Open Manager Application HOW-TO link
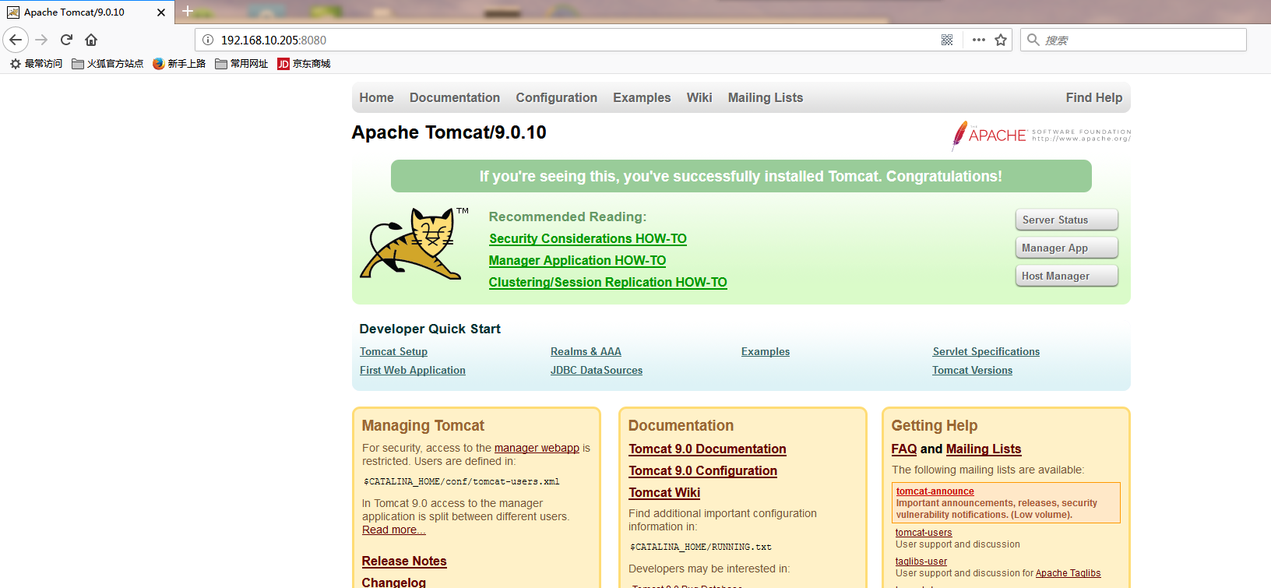Screen dimensions: 1271x588 click(x=577, y=261)
